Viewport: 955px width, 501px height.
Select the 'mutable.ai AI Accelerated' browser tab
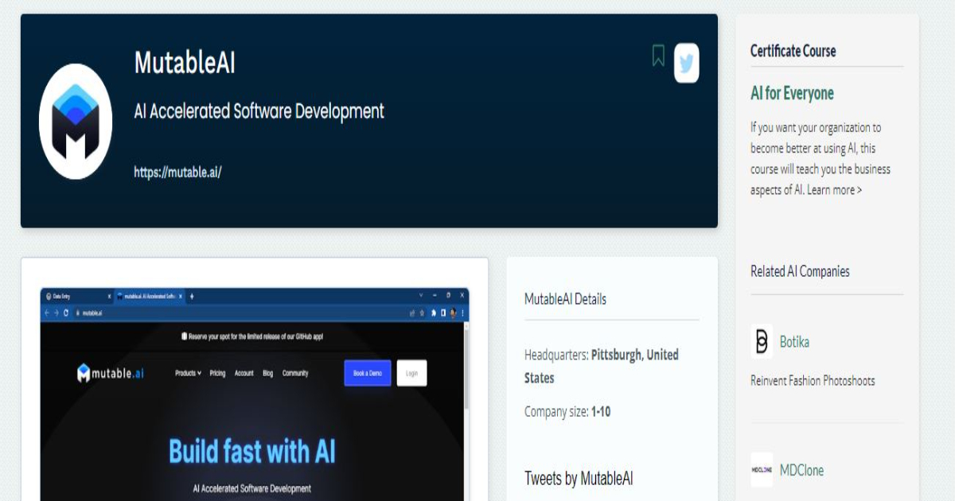(150, 296)
